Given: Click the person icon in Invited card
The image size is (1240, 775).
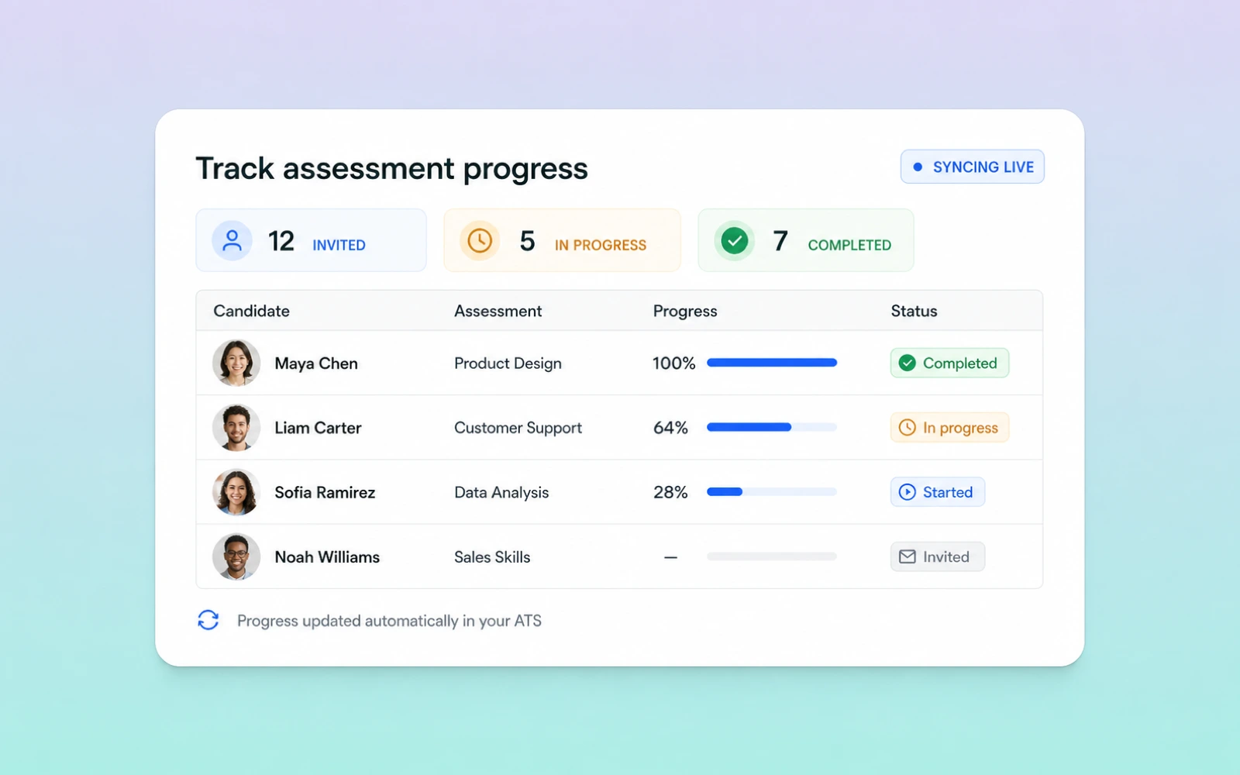Looking at the screenshot, I should [x=232, y=240].
